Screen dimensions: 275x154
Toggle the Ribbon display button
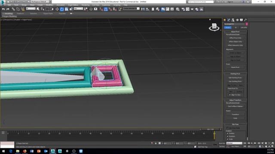[163, 9]
